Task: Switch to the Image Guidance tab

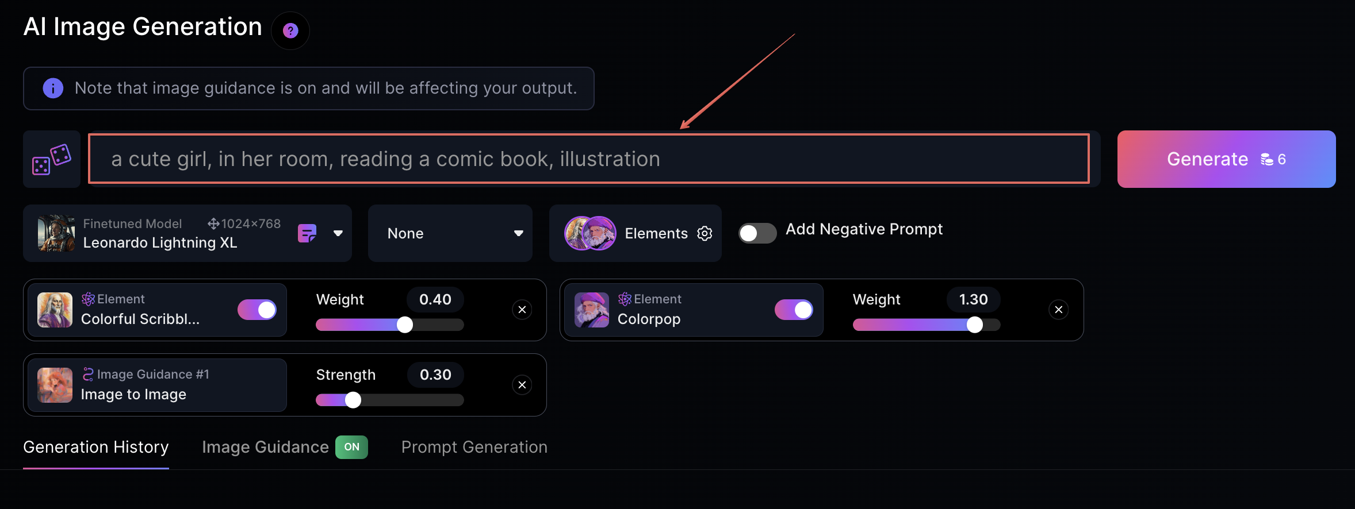Action: [265, 447]
